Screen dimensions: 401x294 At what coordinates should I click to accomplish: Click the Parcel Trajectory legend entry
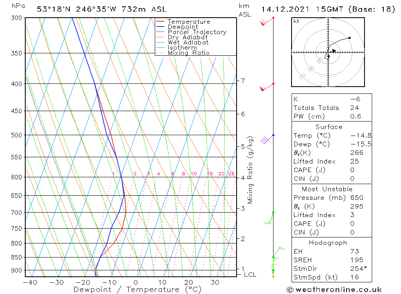[197, 32]
